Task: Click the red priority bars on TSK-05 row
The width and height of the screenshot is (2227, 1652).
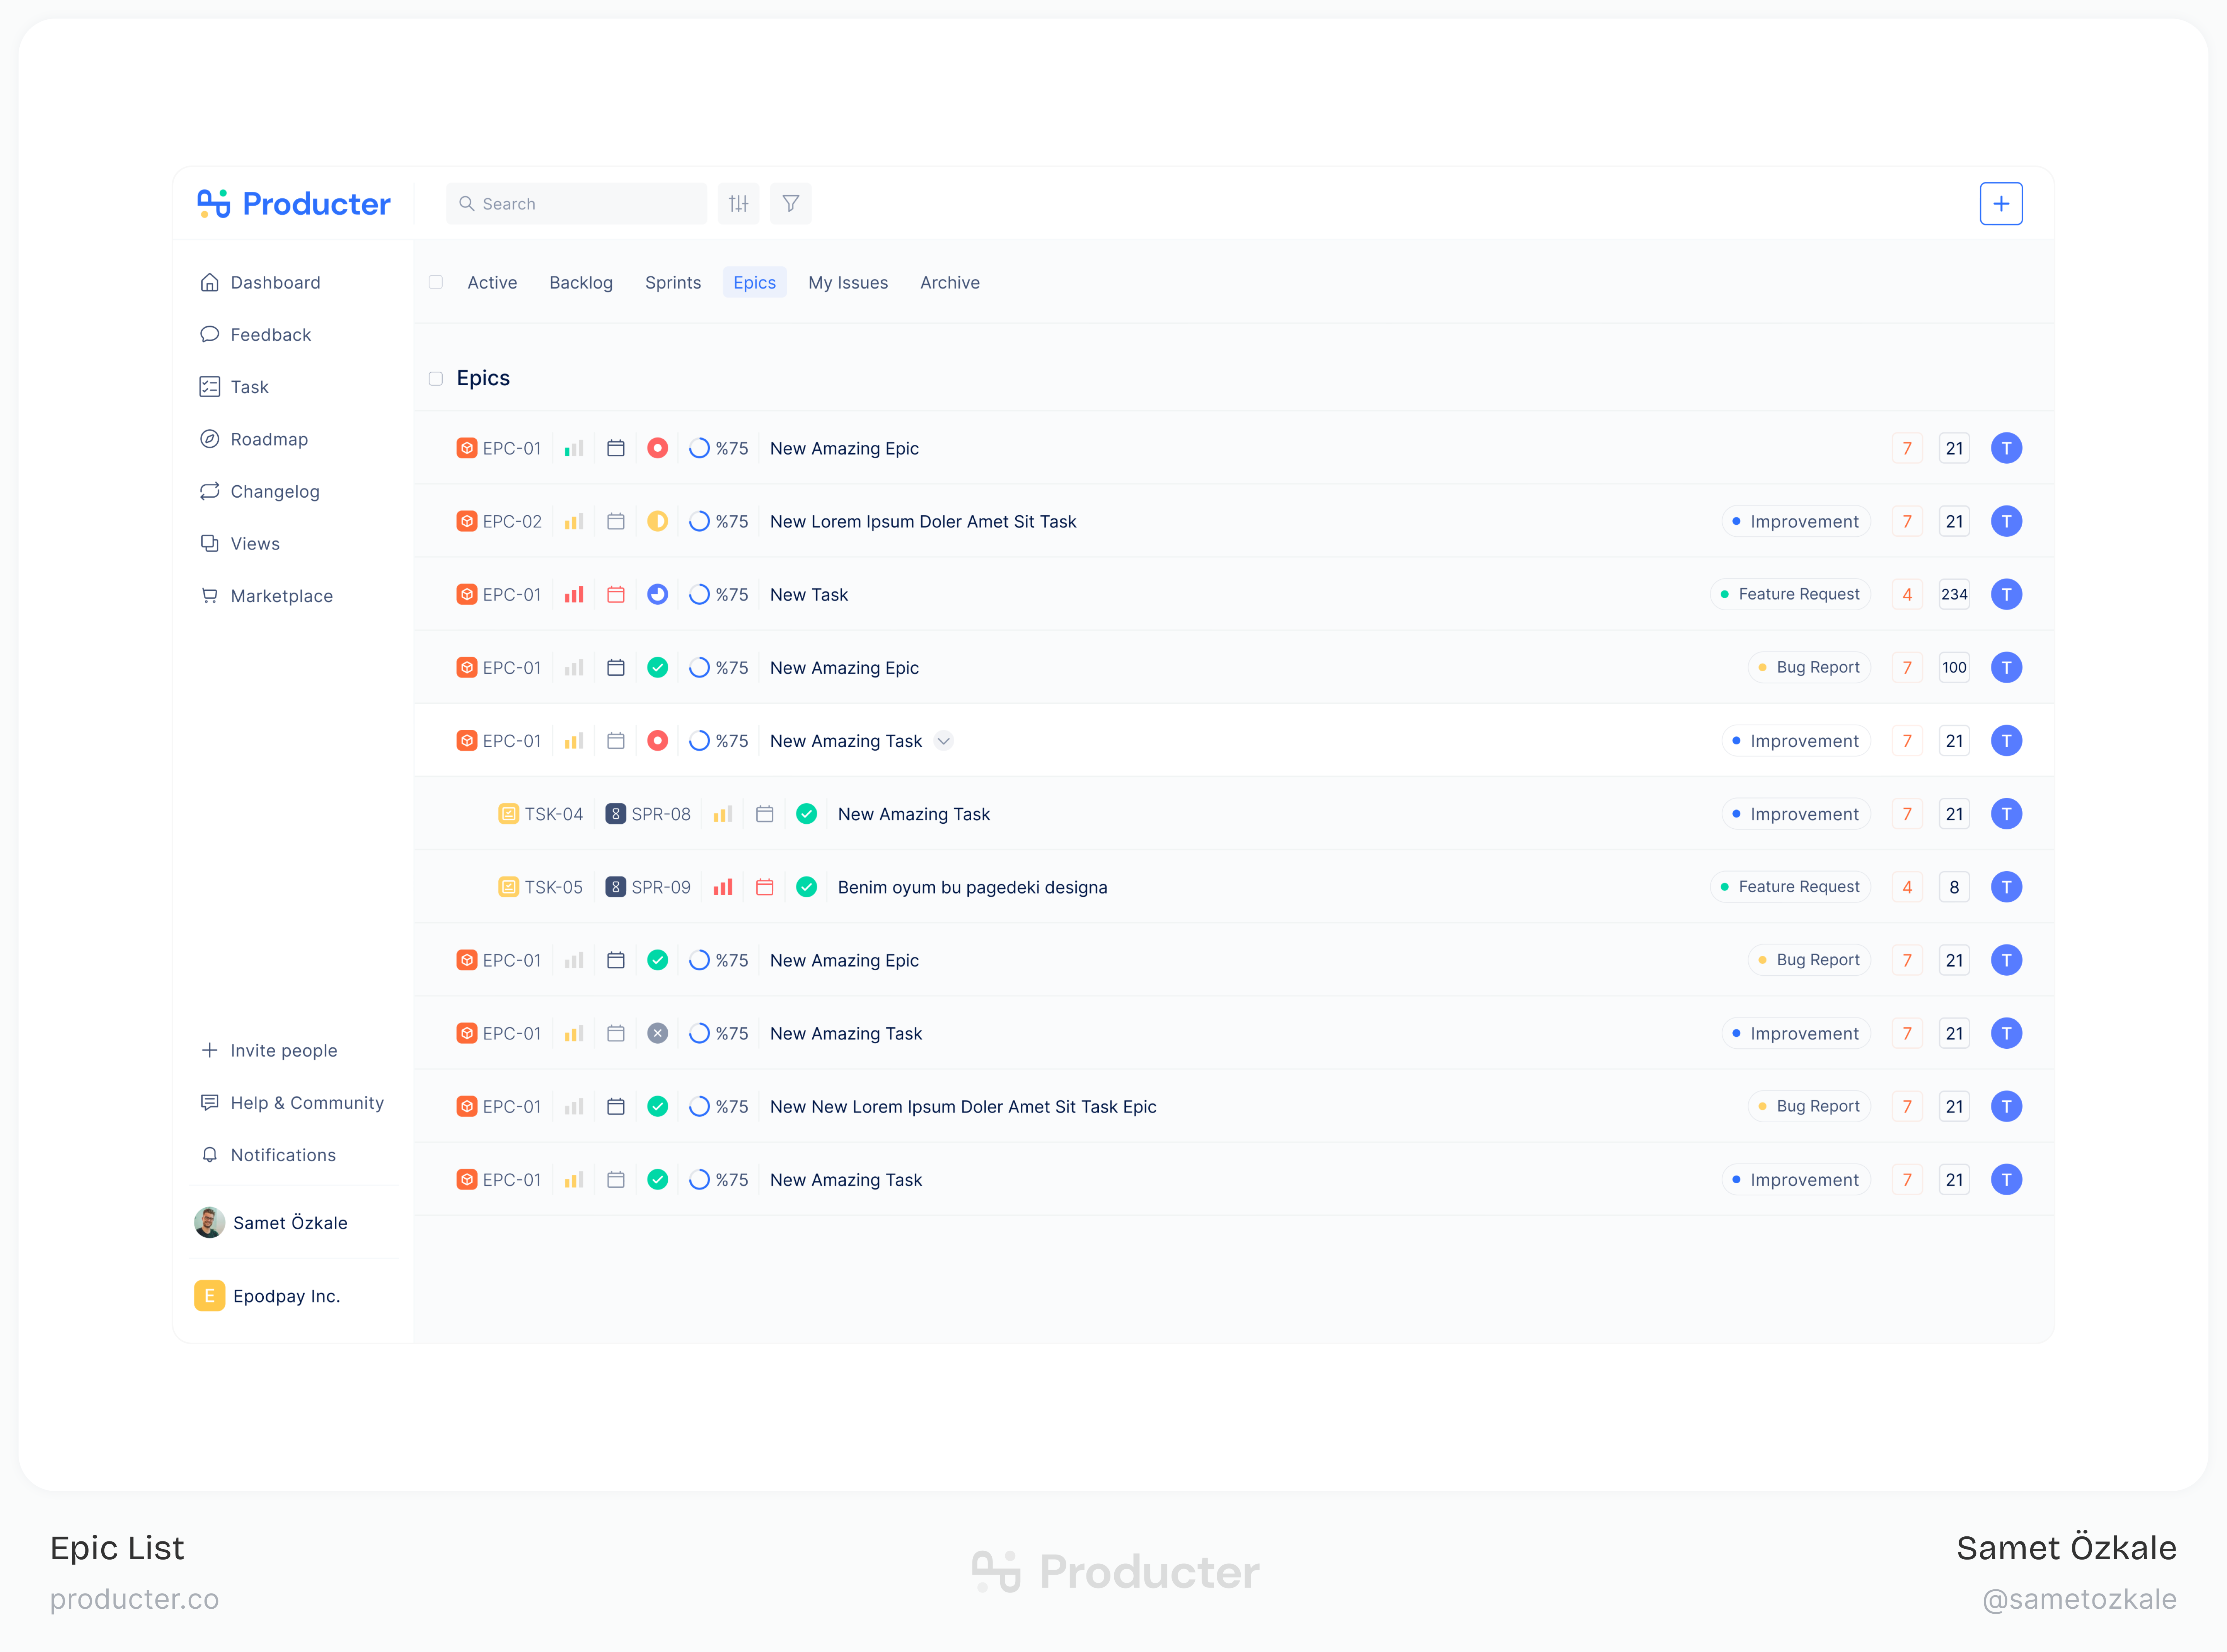Action: point(723,887)
